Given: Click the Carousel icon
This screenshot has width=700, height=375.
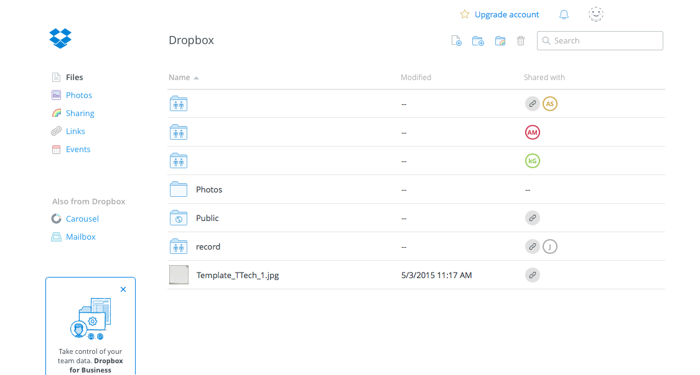Looking at the screenshot, I should pos(56,219).
